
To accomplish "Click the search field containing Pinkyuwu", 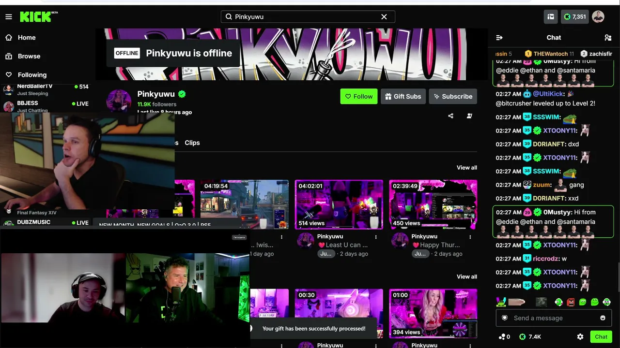I will pos(308,17).
